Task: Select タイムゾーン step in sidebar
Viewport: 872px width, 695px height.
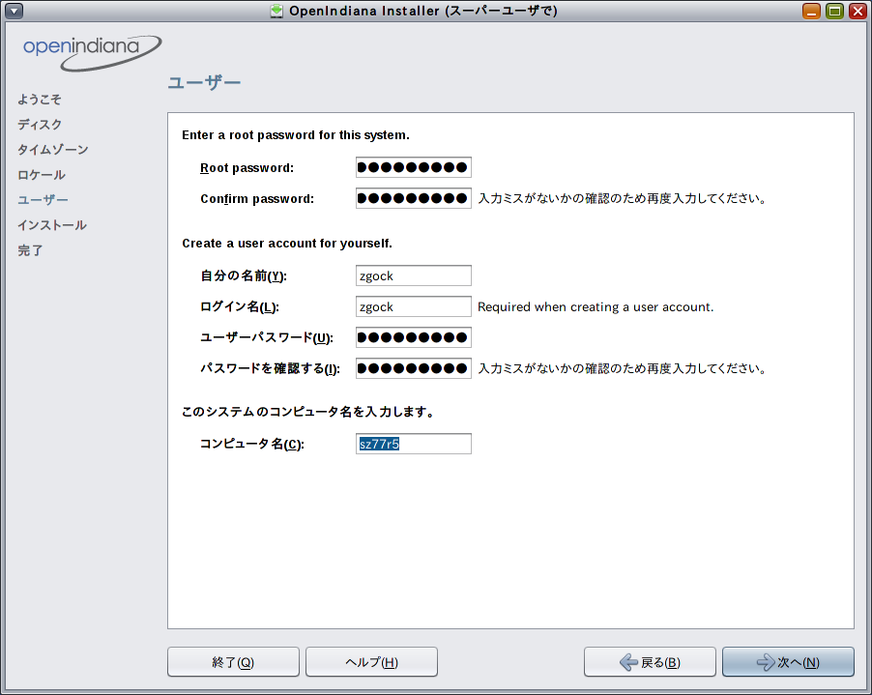Action: click(x=53, y=150)
